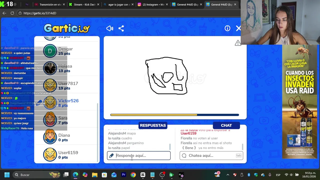Click the Chatea aquí chat field
320x180 pixels.
pyautogui.click(x=211, y=155)
